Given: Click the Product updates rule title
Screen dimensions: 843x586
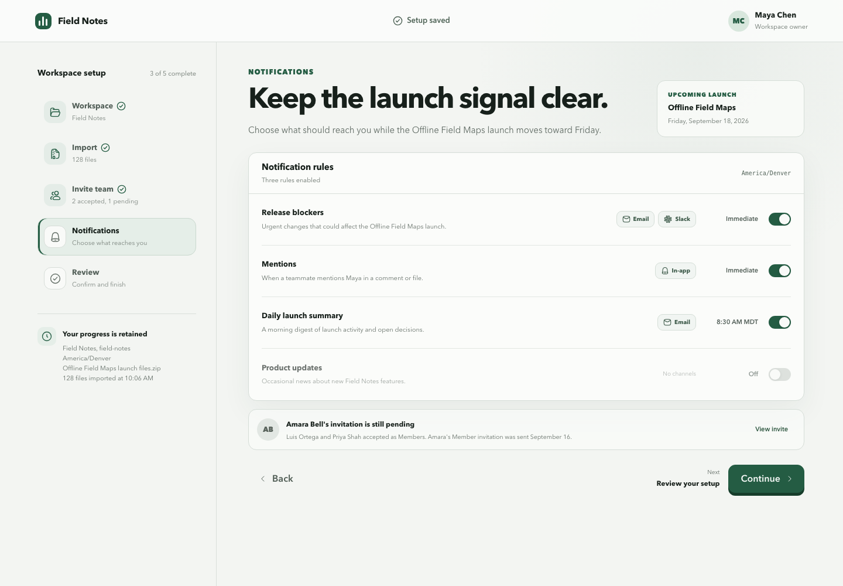Looking at the screenshot, I should (292, 368).
